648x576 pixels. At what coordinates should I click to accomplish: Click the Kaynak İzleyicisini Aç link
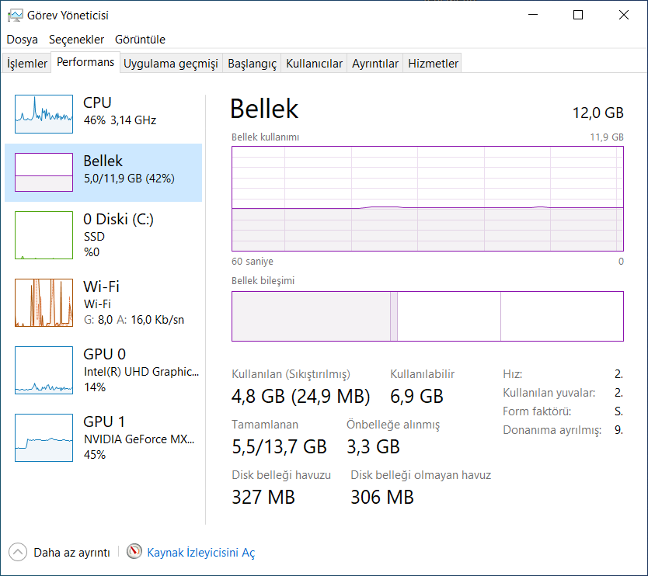tap(200, 553)
